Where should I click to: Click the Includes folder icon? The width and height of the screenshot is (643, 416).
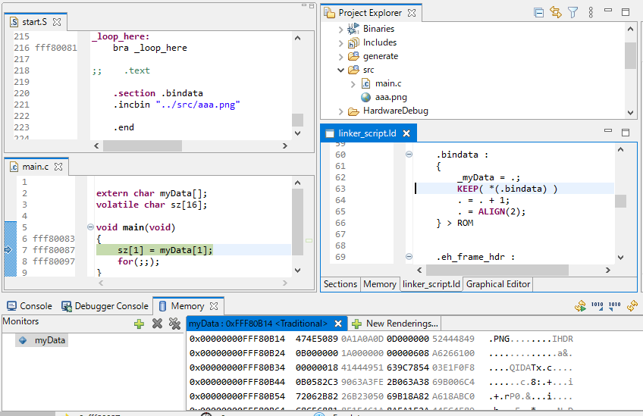click(353, 42)
